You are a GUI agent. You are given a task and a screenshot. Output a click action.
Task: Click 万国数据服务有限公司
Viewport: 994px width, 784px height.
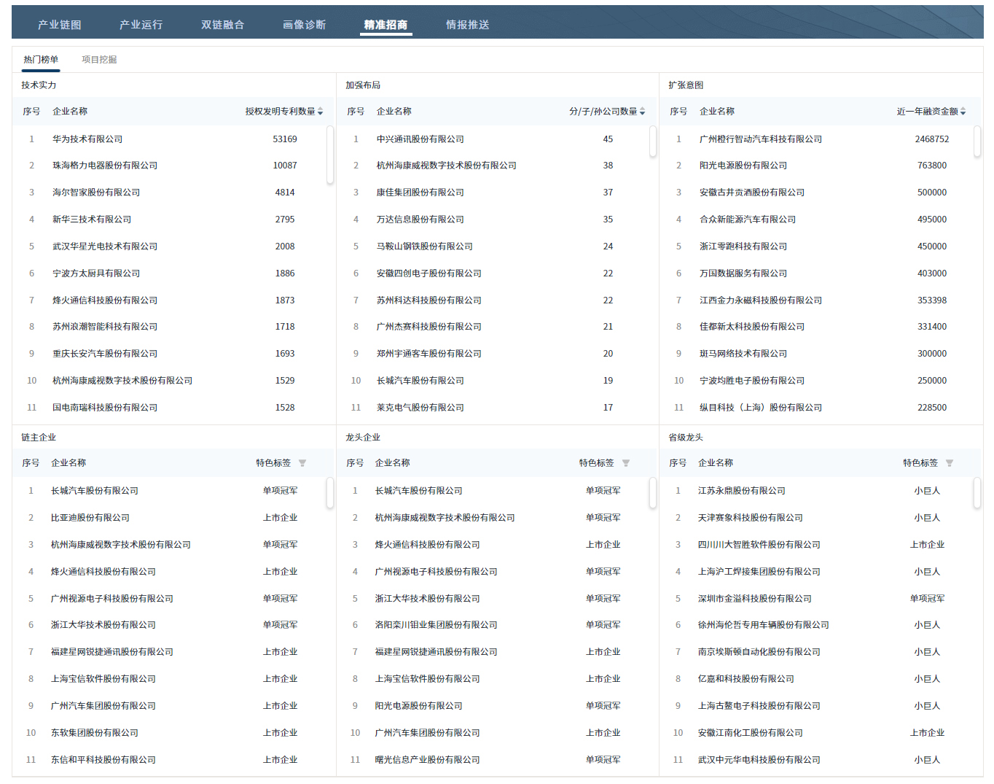point(743,273)
